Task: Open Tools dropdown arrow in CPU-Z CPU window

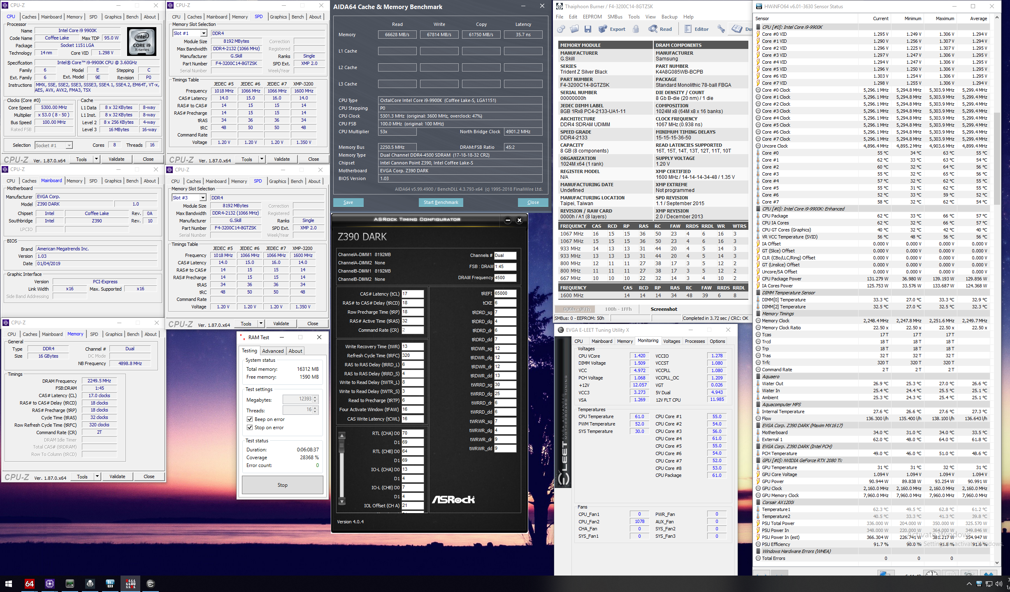Action: click(x=96, y=159)
